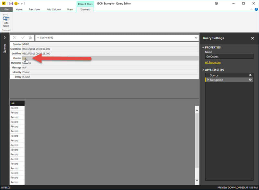Switch to the Home tab
The width and height of the screenshot is (259, 190).
click(19, 9)
